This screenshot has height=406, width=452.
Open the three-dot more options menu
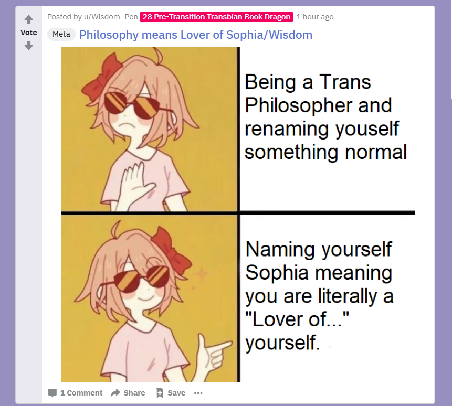click(x=198, y=393)
